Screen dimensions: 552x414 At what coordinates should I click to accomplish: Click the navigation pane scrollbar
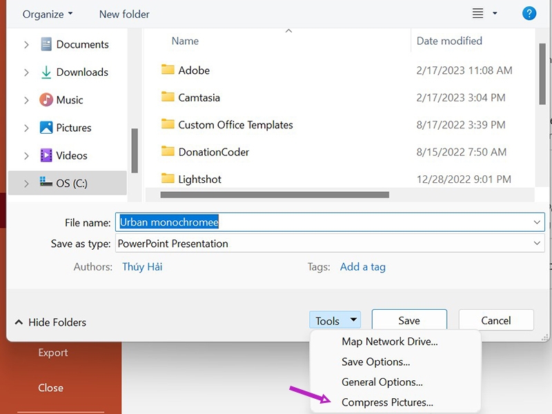[x=135, y=150]
